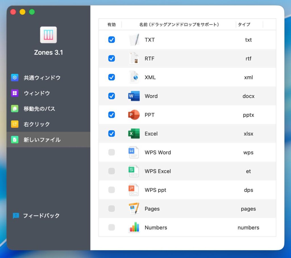
Task: Click the XML globe document icon
Action: click(134, 77)
